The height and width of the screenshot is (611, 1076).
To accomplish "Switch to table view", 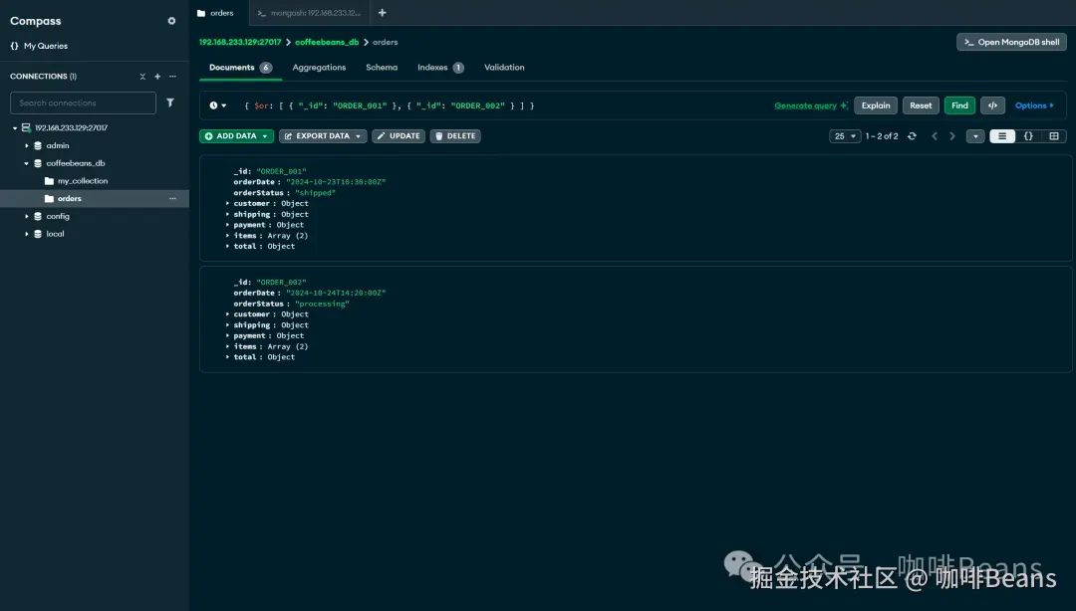I will coord(1054,136).
